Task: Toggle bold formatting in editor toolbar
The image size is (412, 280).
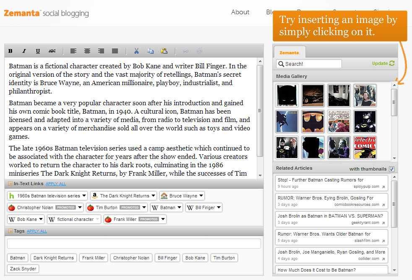Action: [10, 51]
